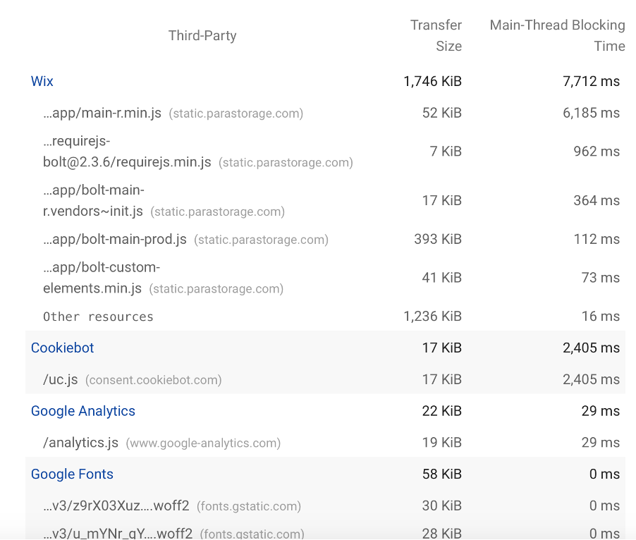Click the 19 KiB analytics.js size
This screenshot has height=540, width=636.
441,443
